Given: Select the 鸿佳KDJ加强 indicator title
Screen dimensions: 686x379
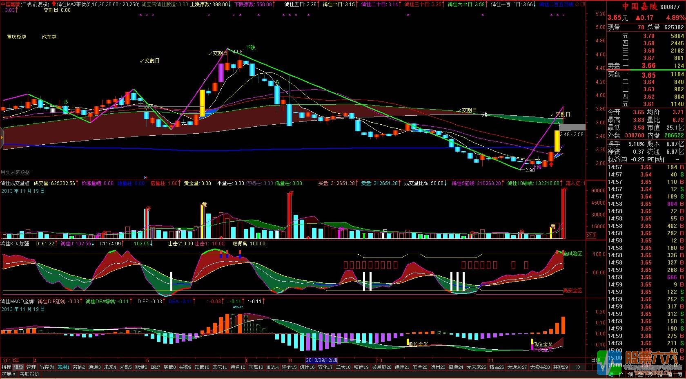Looking at the screenshot, I should (15, 244).
